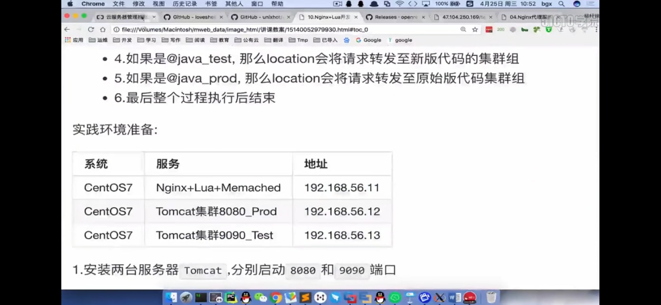Open the 应用 apps grid shortcut
661x305 pixels.
click(x=74, y=40)
